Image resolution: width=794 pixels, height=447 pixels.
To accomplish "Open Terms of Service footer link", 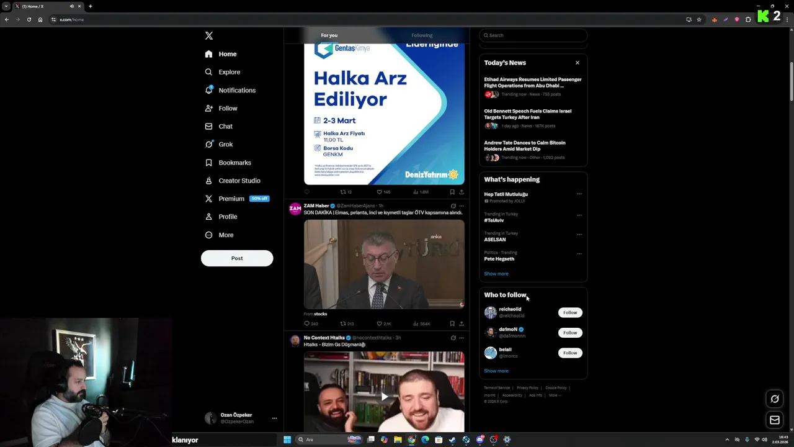I will [x=497, y=387].
